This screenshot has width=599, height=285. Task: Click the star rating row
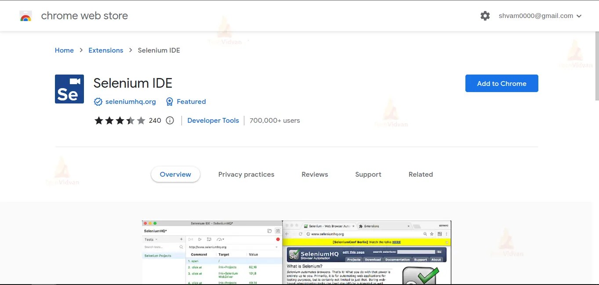tap(120, 121)
